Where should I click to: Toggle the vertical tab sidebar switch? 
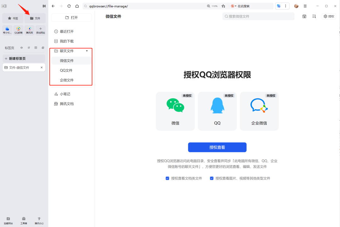(x=4, y=6)
